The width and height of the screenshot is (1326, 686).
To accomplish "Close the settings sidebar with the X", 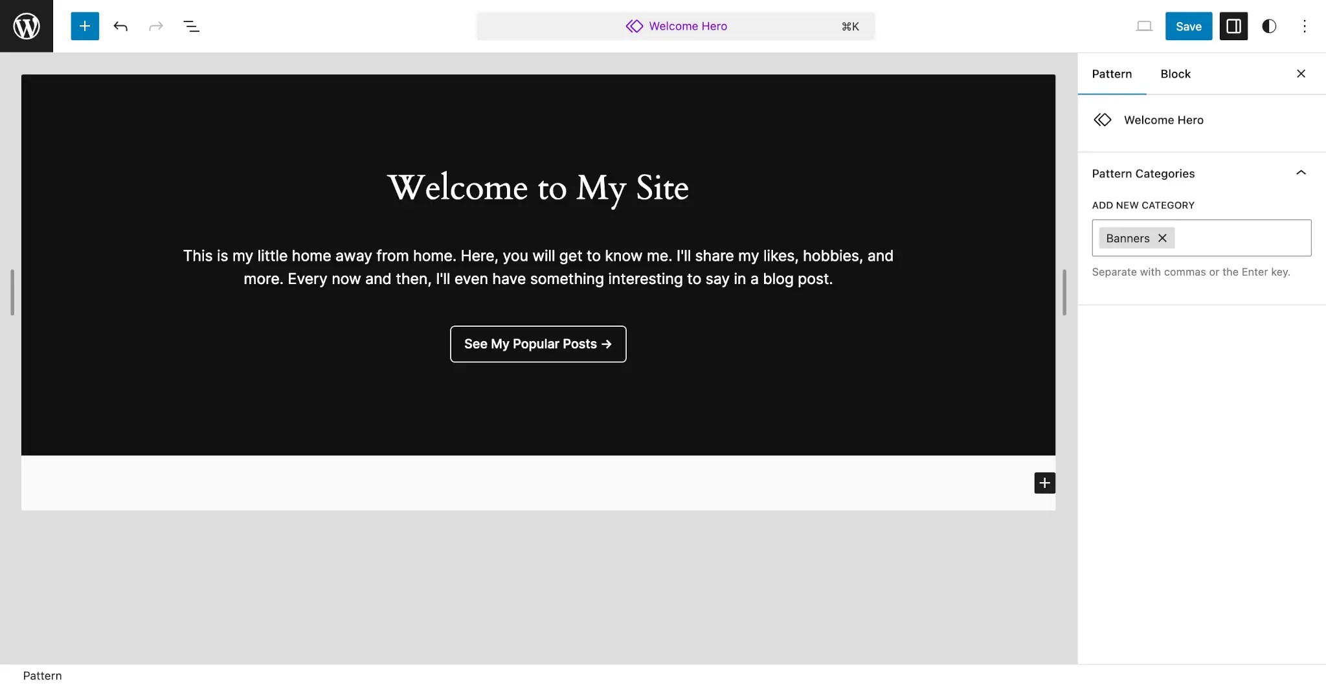I will pos(1301,74).
